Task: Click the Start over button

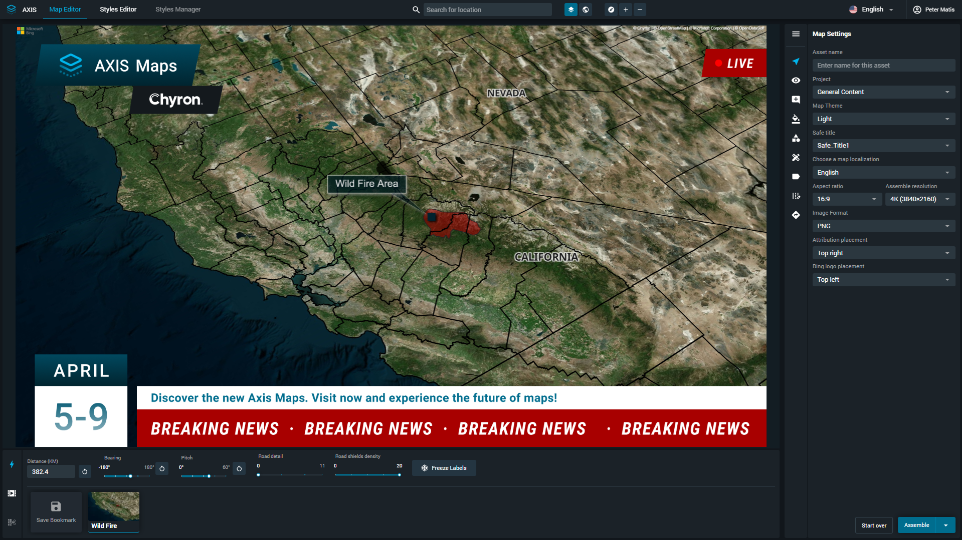Action: [873, 525]
